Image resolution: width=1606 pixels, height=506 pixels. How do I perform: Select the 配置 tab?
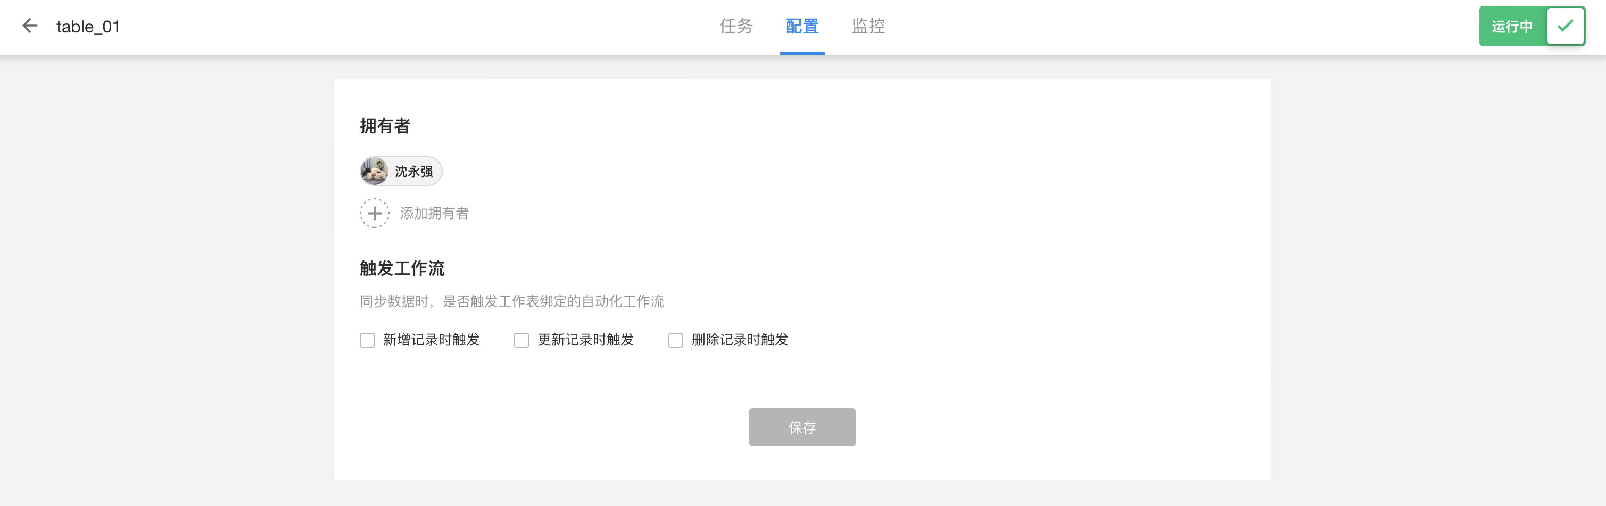coord(802,26)
